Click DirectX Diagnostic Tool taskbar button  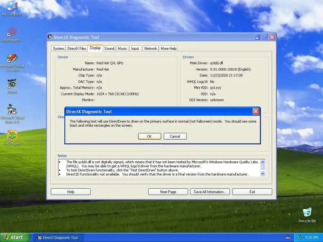tap(58, 238)
